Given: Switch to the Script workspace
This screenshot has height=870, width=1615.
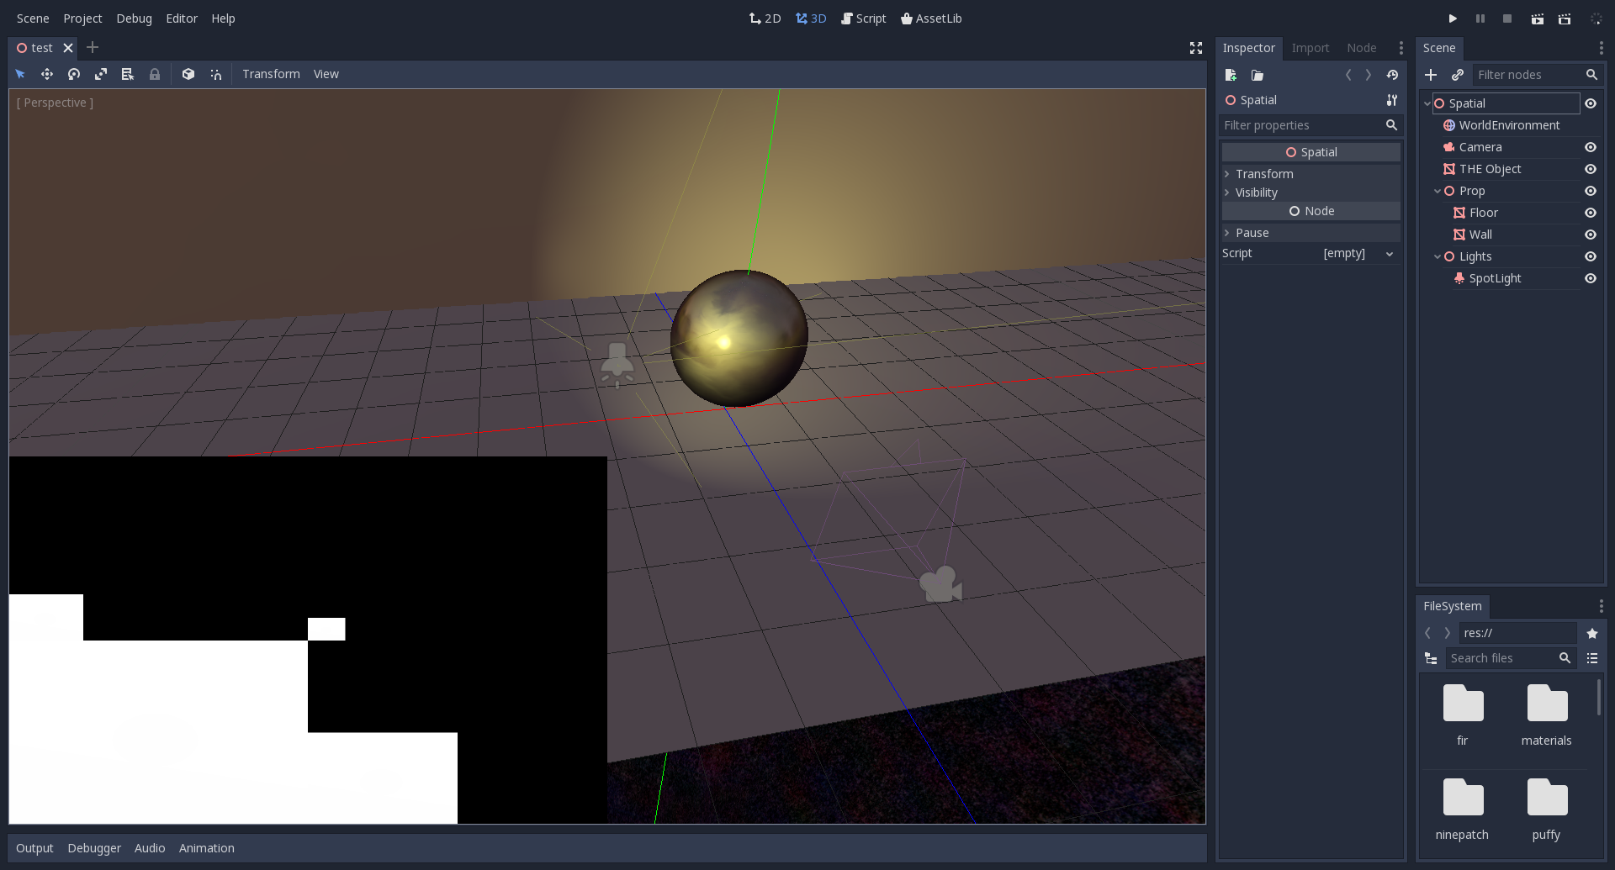Looking at the screenshot, I should (x=863, y=18).
